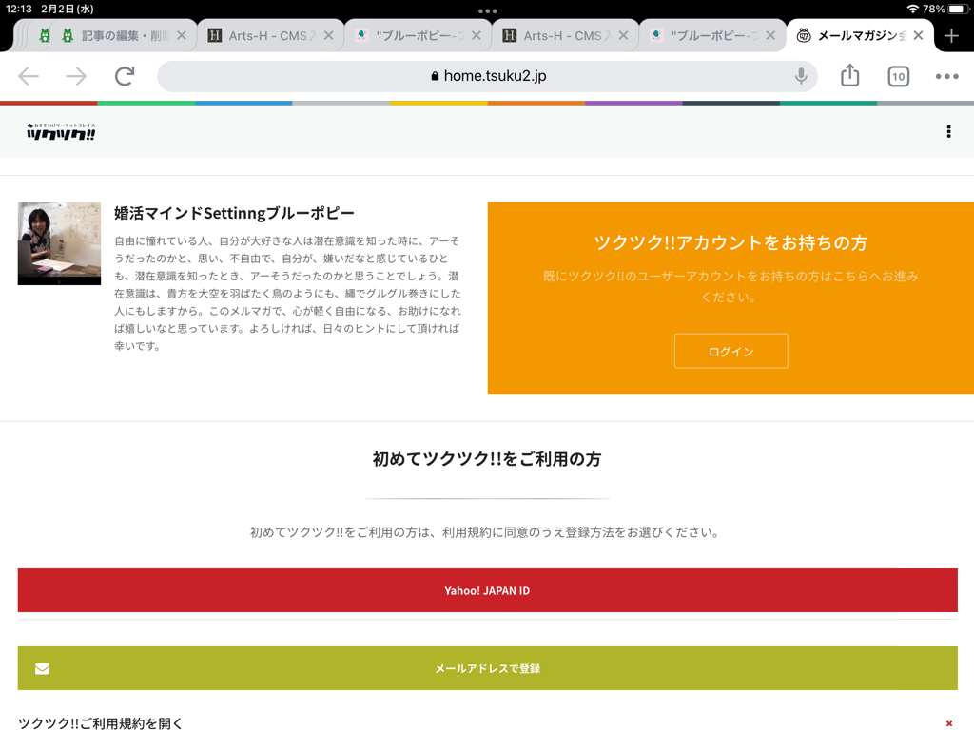Open the share sheet icon
This screenshot has height=730, width=974.
[850, 76]
